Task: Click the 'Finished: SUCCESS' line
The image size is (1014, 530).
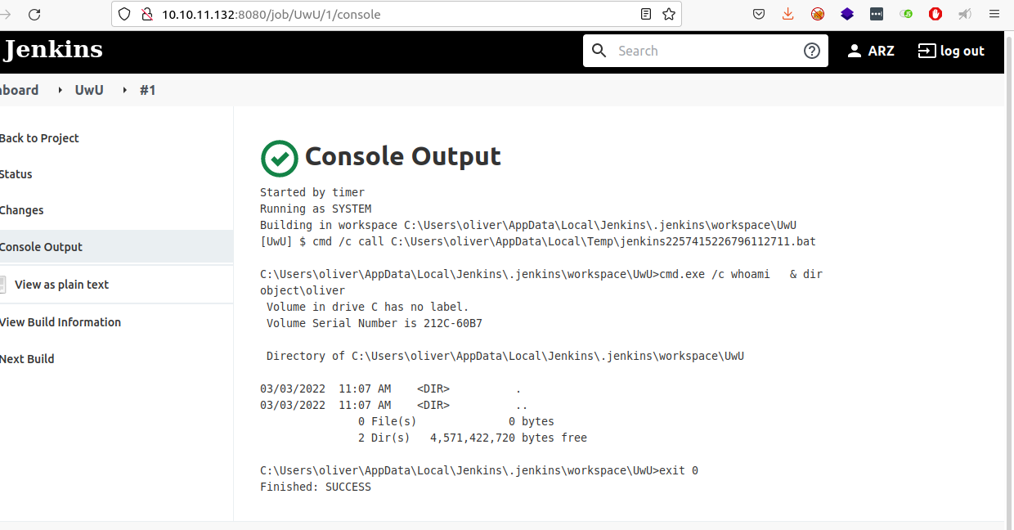Action: tap(316, 487)
